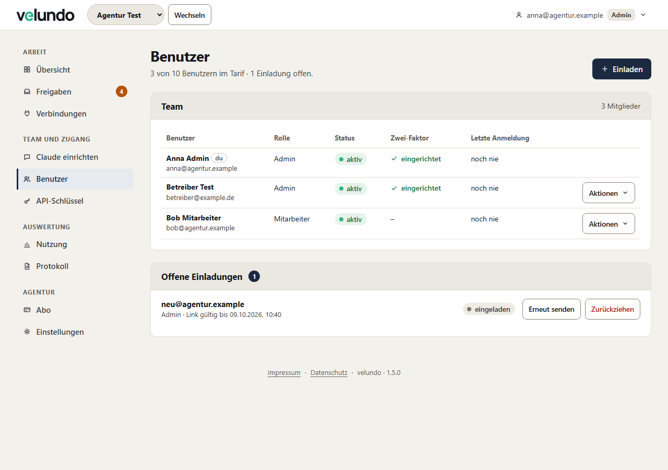Open the Datenschutz link
This screenshot has width=668, height=470.
[x=329, y=373]
